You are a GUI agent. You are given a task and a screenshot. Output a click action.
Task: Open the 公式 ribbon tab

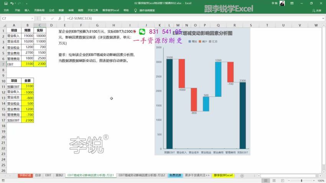pos(51,10)
